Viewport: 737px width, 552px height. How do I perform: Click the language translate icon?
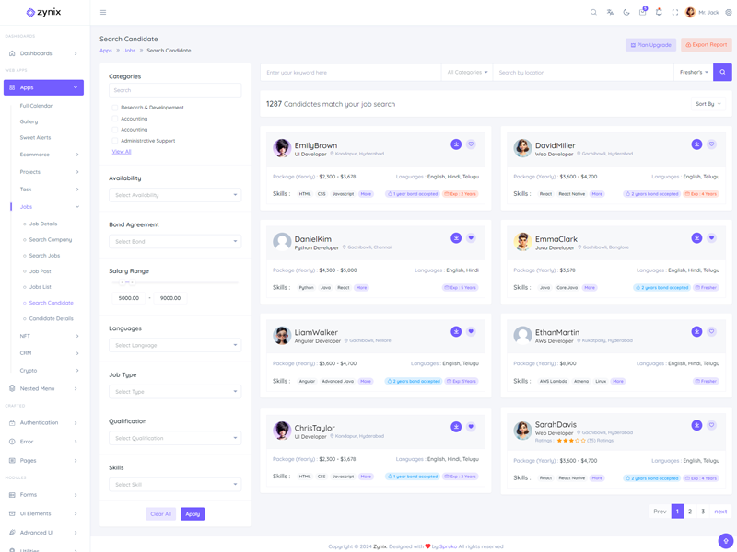610,12
